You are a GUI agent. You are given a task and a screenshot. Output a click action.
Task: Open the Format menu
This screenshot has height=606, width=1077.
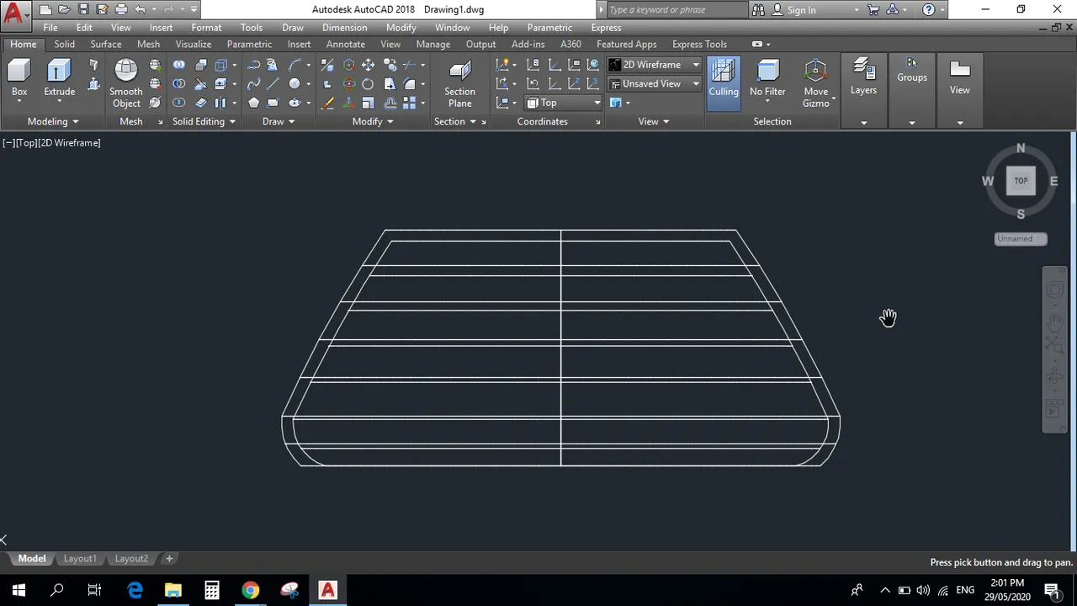(206, 28)
